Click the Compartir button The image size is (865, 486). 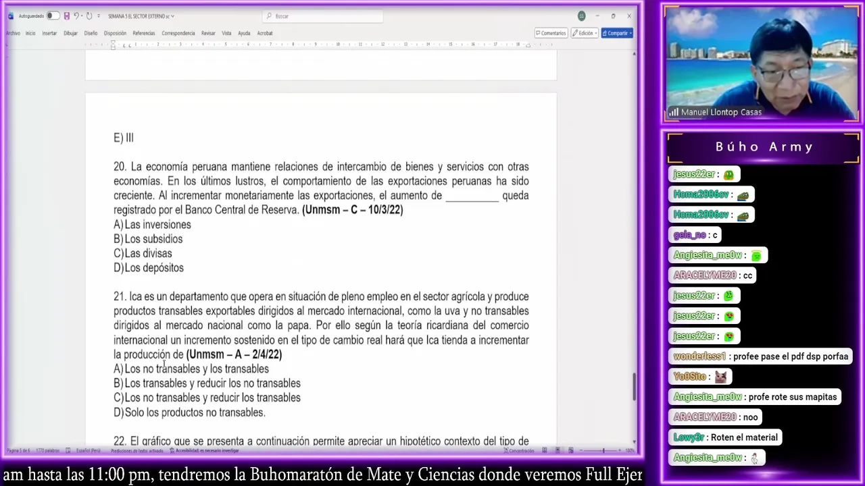pyautogui.click(x=617, y=33)
